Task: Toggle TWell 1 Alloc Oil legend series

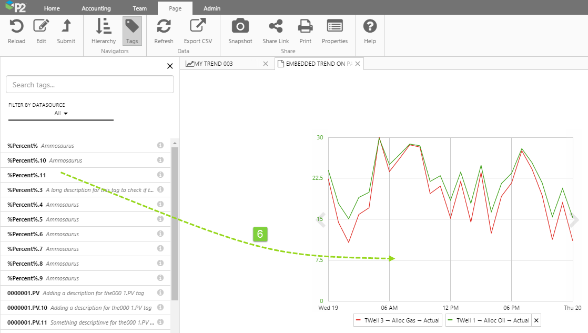Action: point(488,320)
